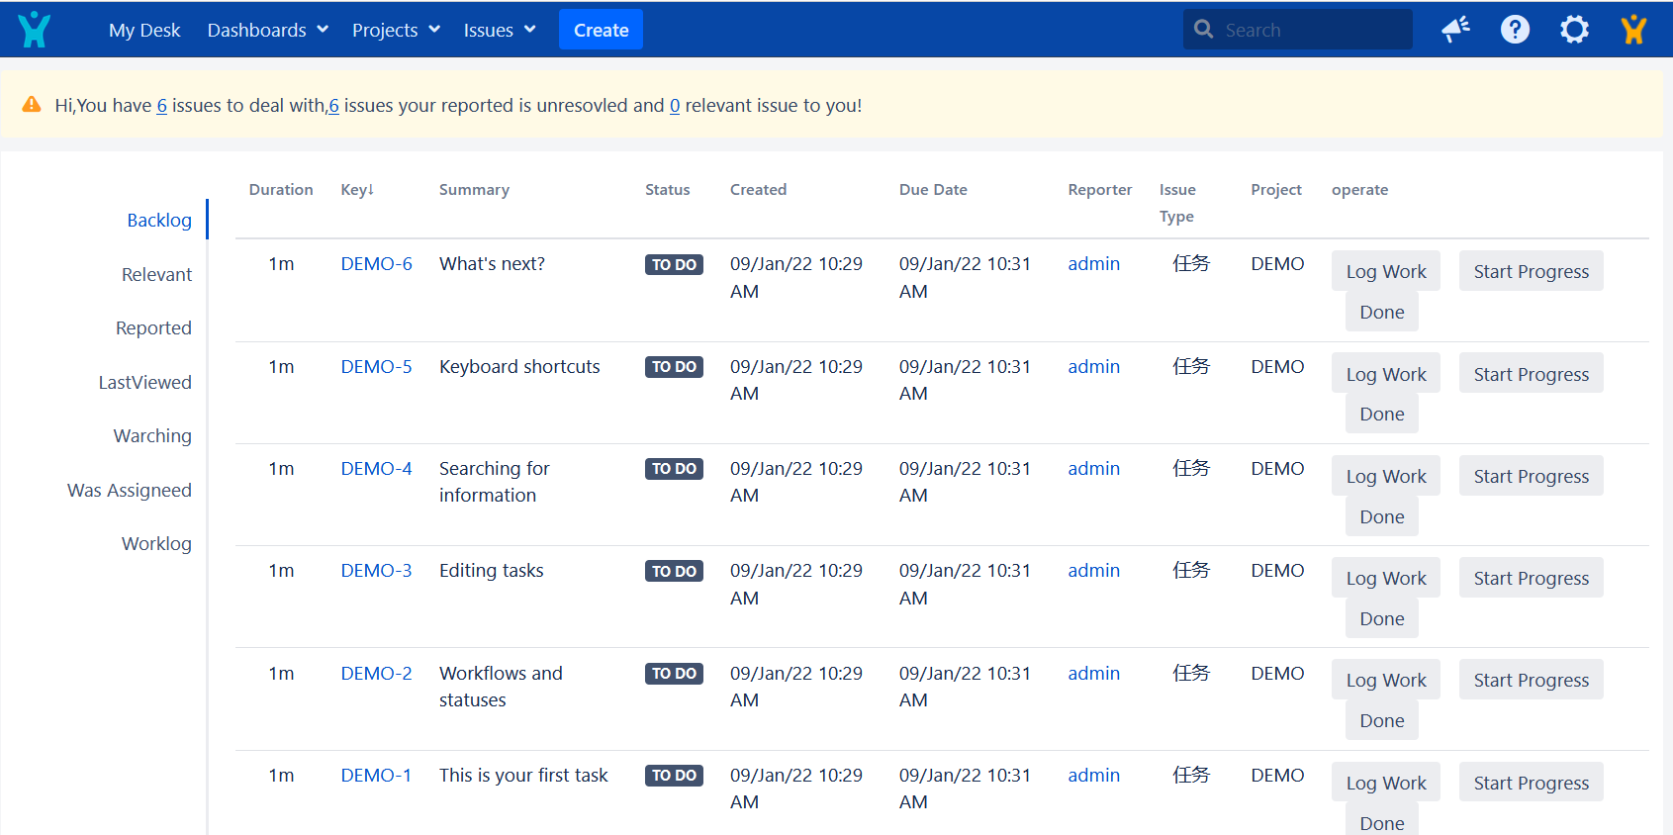Image resolution: width=1673 pixels, height=835 pixels.
Task: Click the Due Date column header
Action: [933, 189]
